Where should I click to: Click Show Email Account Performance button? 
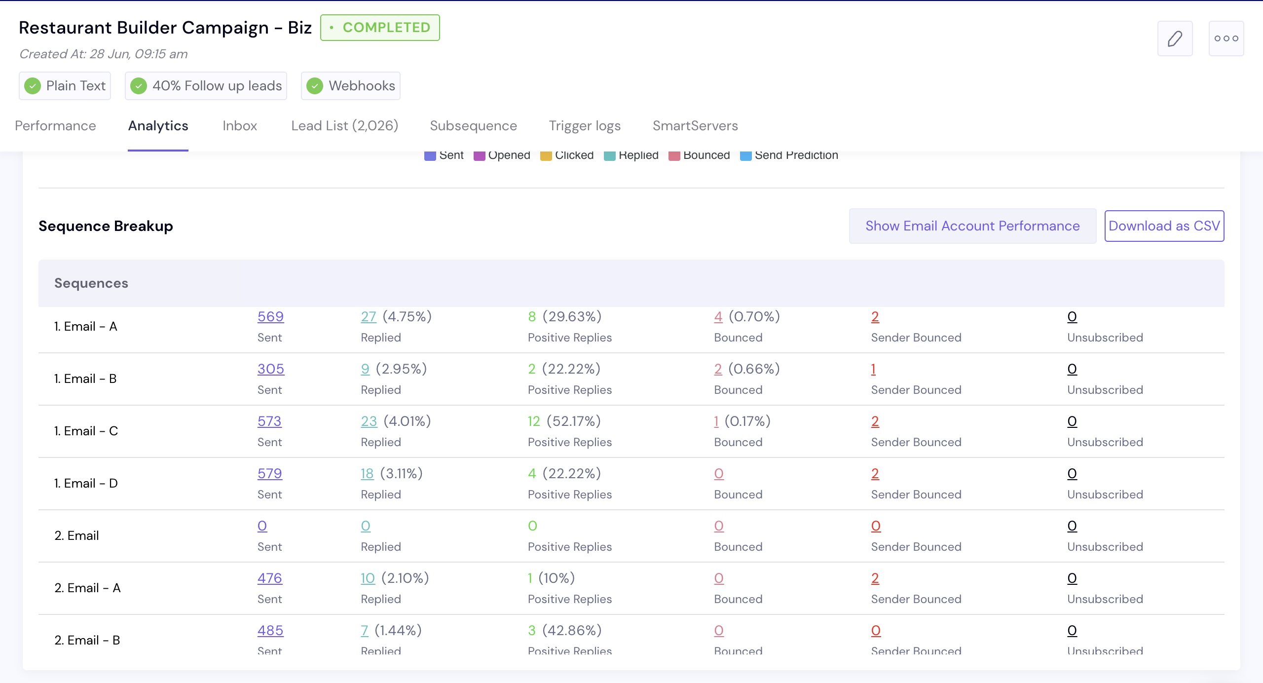[972, 226]
